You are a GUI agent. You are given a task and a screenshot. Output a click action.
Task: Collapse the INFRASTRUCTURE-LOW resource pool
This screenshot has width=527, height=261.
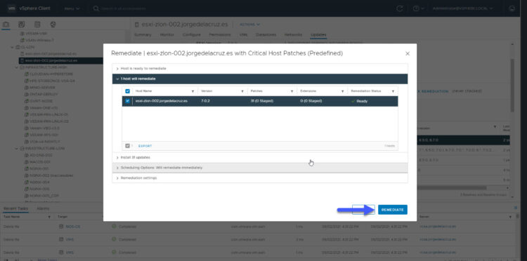[17, 148]
